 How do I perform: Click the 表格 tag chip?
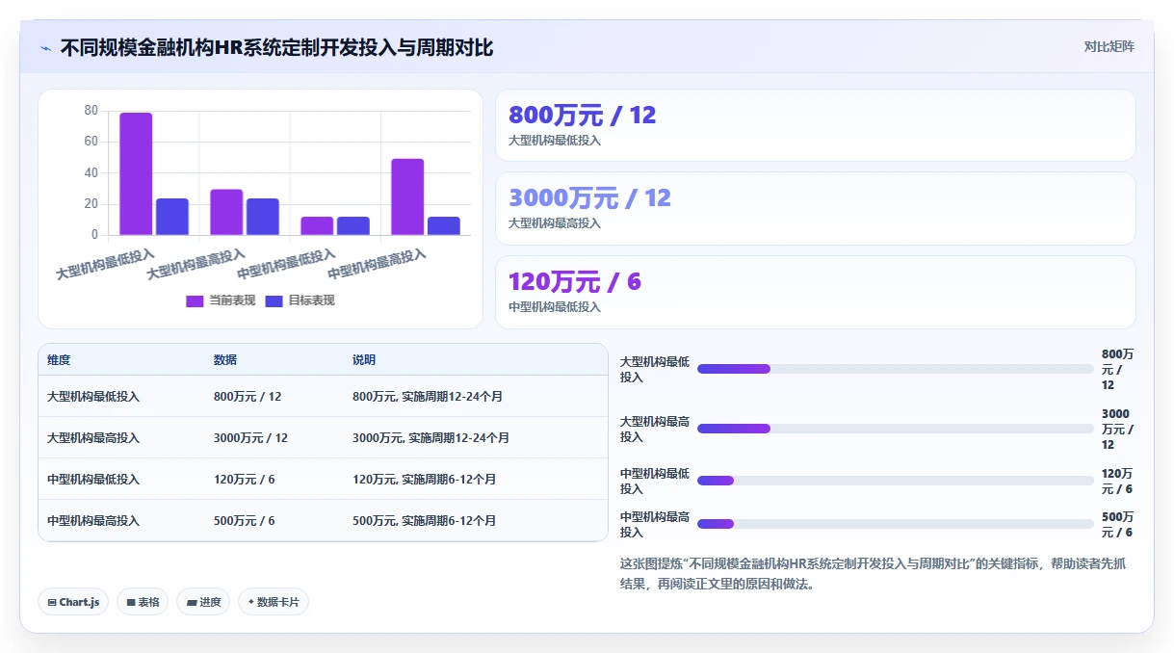click(x=143, y=602)
